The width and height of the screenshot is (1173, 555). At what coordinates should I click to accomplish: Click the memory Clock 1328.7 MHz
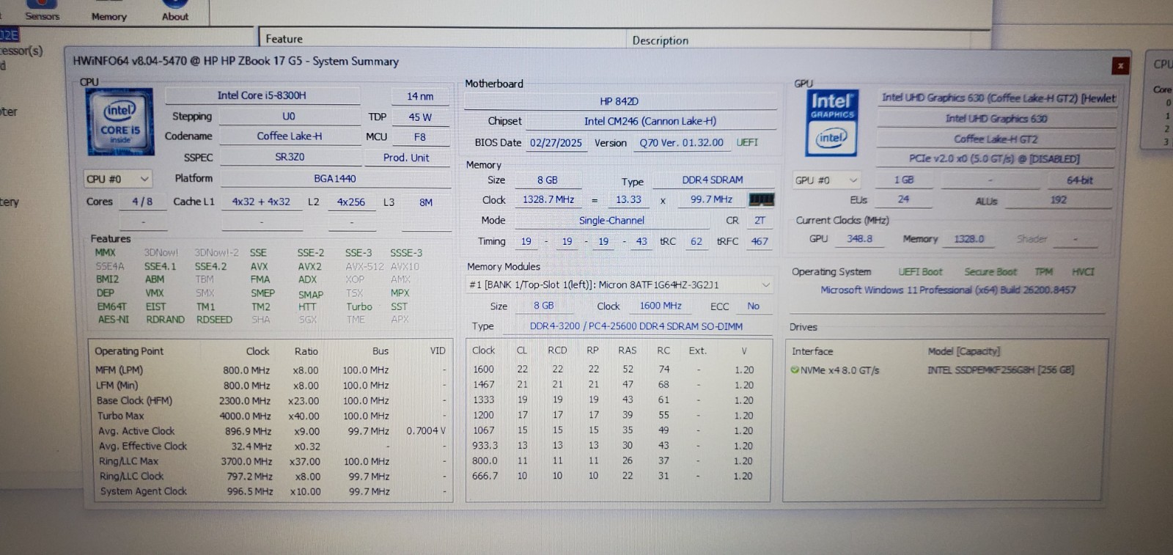pyautogui.click(x=548, y=199)
